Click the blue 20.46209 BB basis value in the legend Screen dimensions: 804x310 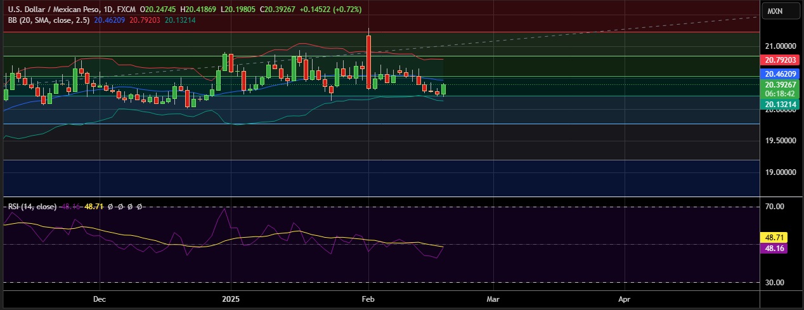click(109, 20)
